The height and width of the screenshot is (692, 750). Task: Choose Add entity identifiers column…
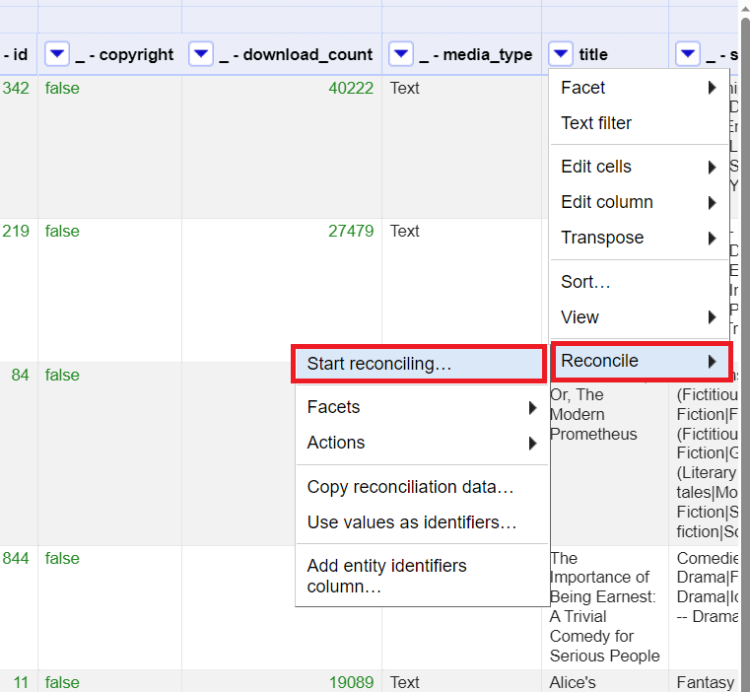422,577
